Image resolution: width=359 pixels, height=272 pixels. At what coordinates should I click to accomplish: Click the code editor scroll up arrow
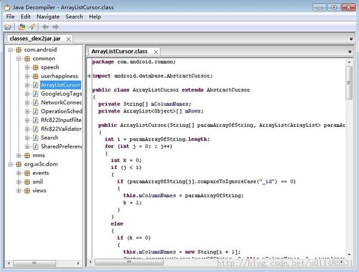click(x=349, y=62)
